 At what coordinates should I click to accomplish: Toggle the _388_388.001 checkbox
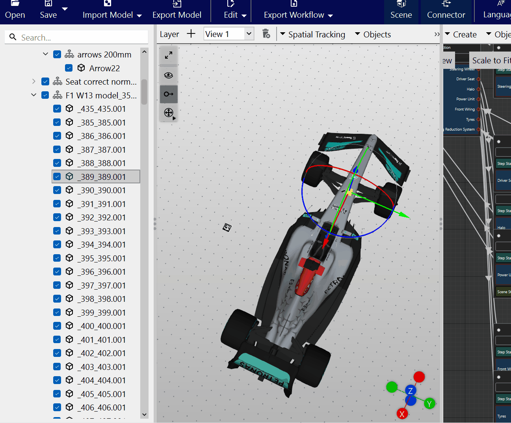pos(57,163)
